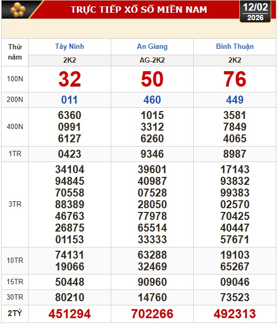Select 400N number 6360
This screenshot has width=278, height=324.
tap(69, 115)
